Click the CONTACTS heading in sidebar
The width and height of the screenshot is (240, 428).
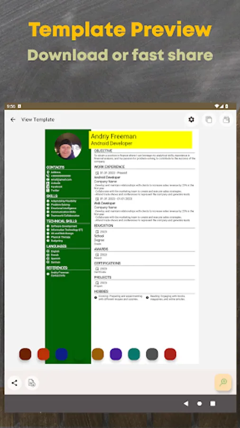coord(55,167)
